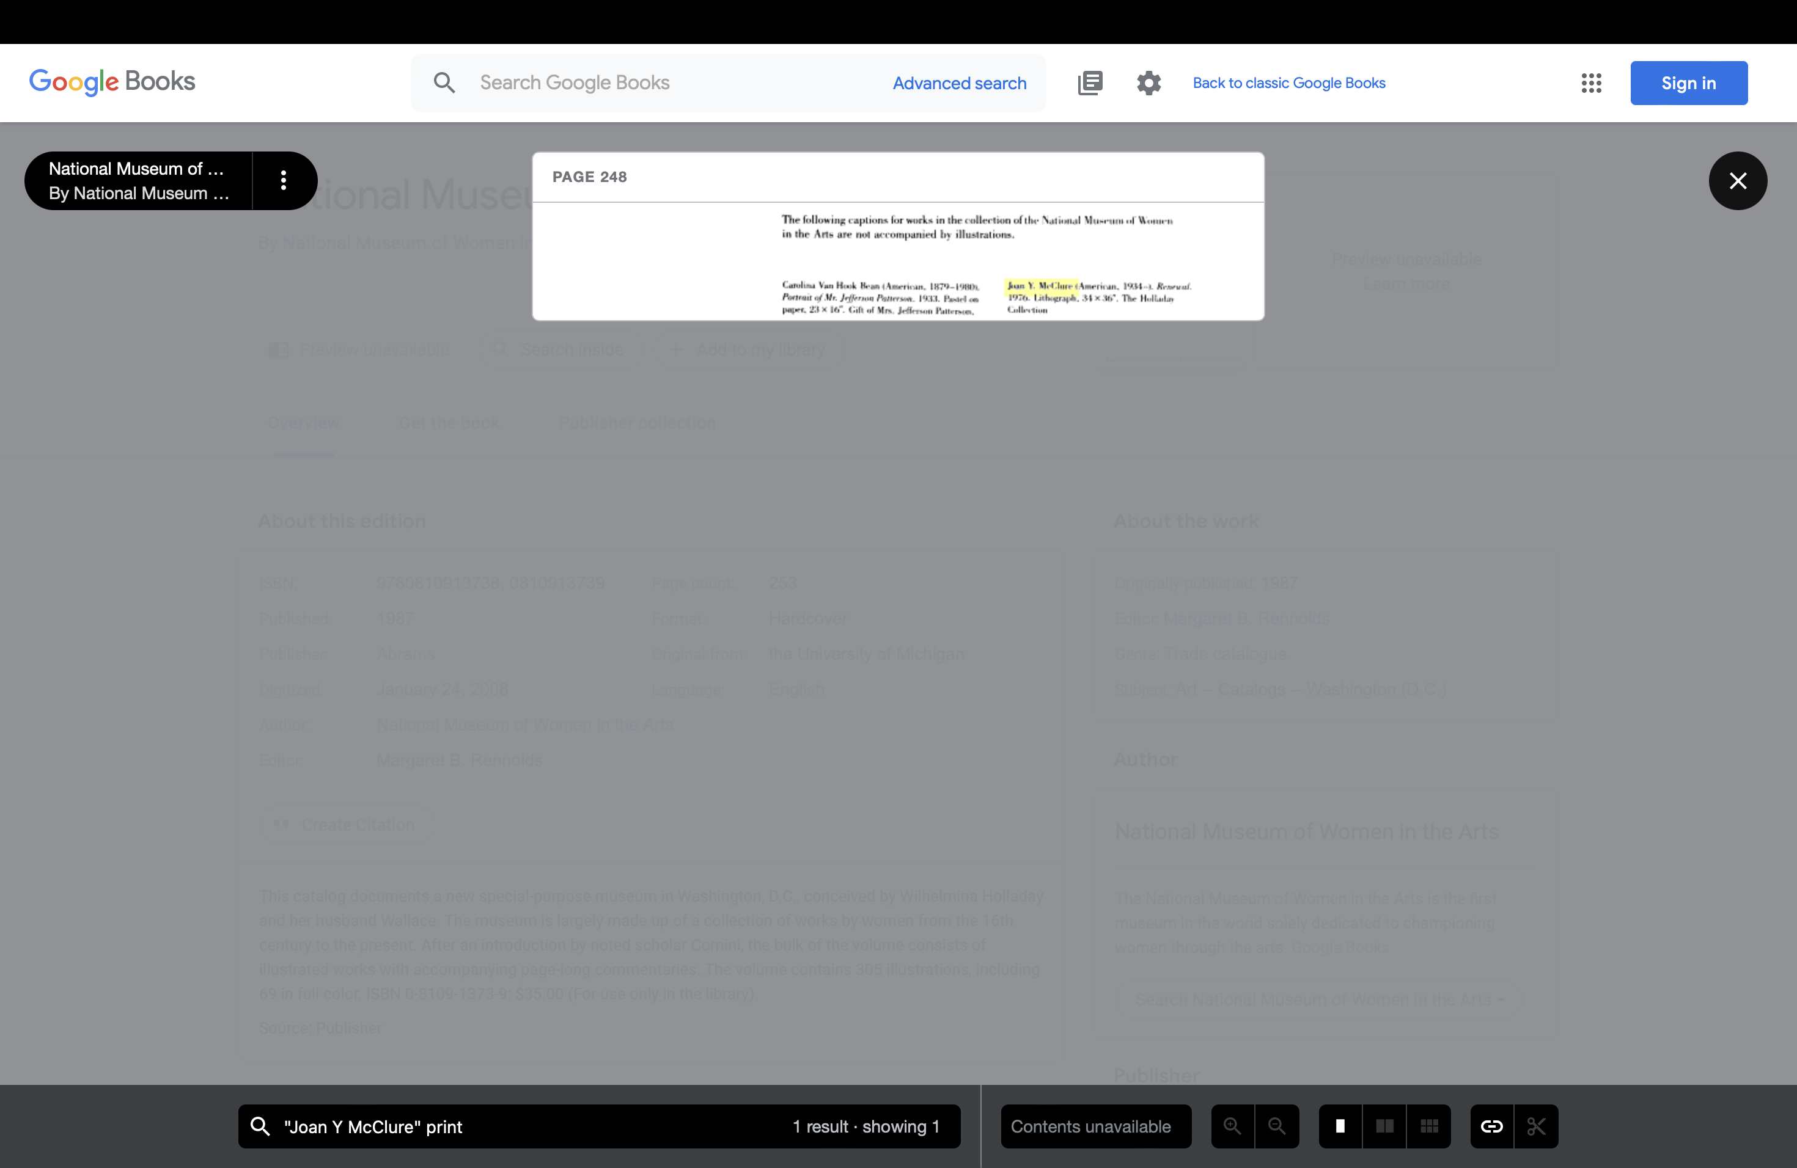Click the Sign in button
This screenshot has width=1797, height=1168.
pyautogui.click(x=1689, y=82)
